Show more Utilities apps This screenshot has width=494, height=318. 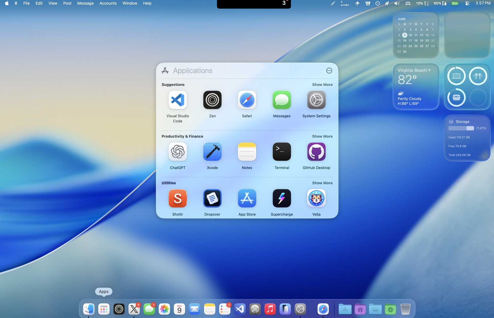[322, 183]
